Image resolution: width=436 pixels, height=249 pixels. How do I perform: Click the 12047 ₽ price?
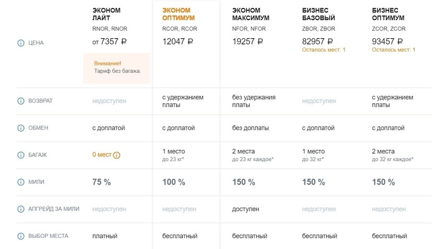coord(178,41)
